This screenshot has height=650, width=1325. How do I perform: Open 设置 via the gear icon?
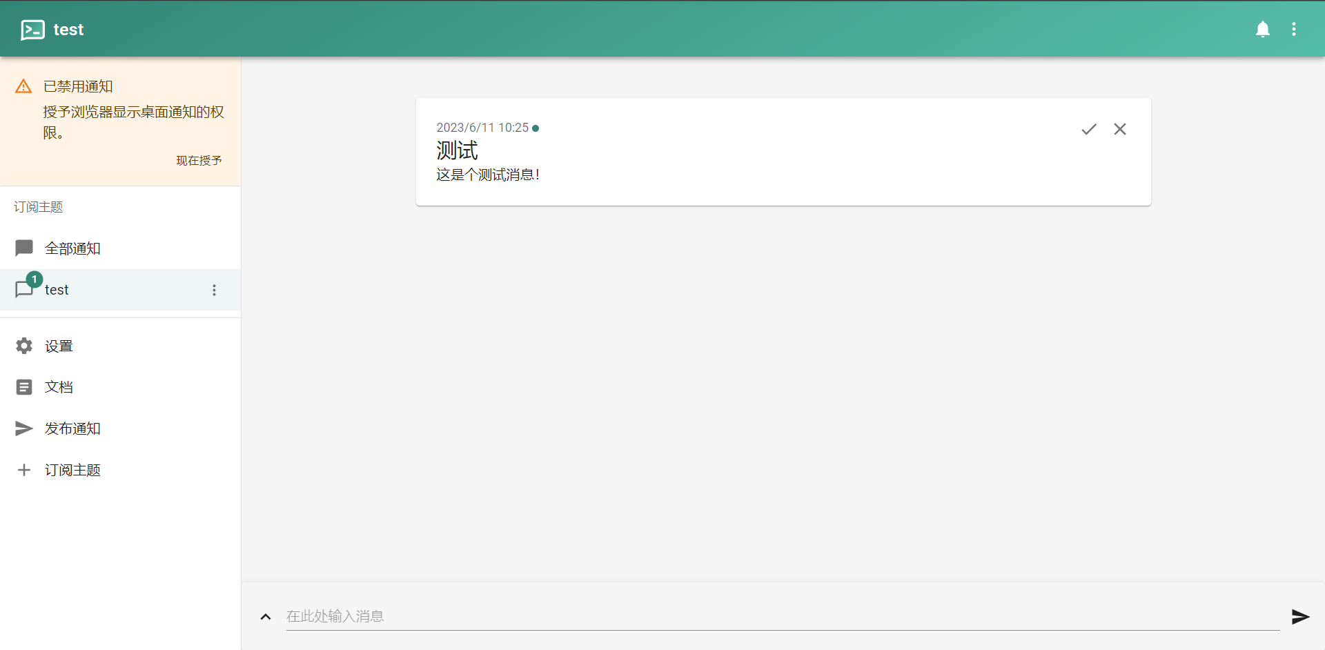tap(24, 346)
